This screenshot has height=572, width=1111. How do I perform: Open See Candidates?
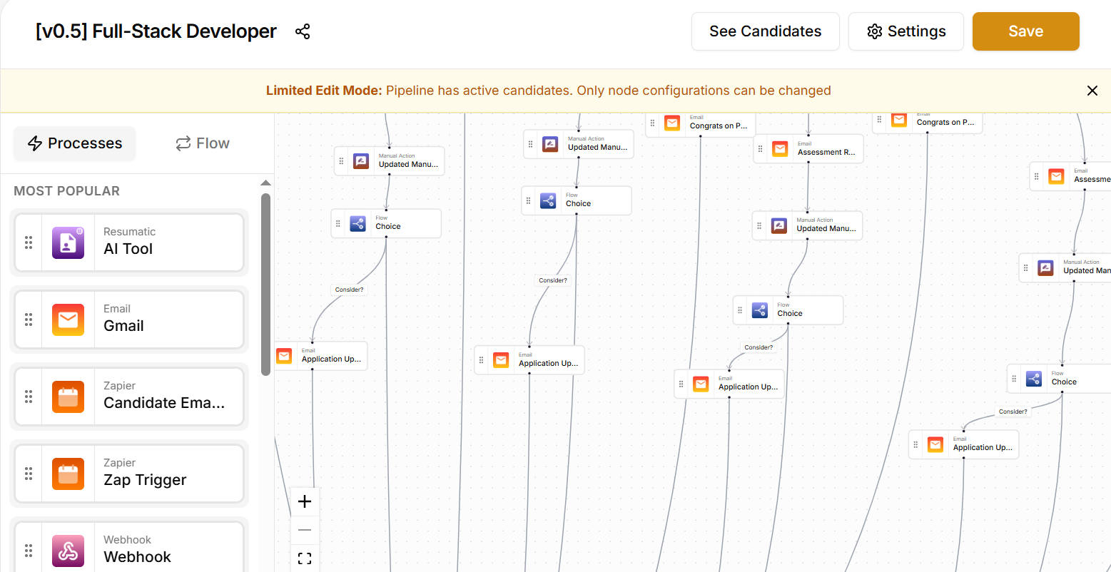[765, 31]
